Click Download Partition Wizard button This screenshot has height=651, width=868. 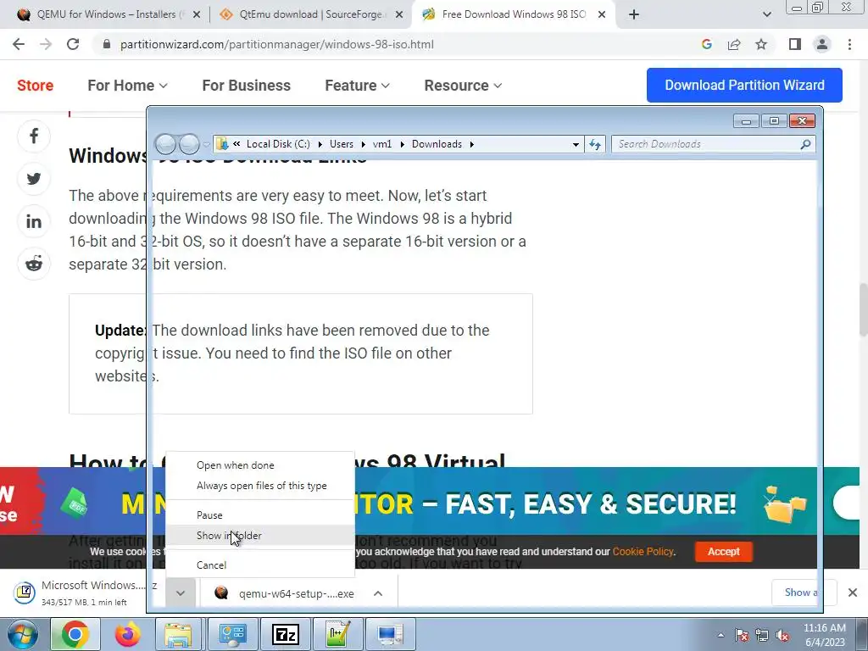pyautogui.click(x=744, y=86)
